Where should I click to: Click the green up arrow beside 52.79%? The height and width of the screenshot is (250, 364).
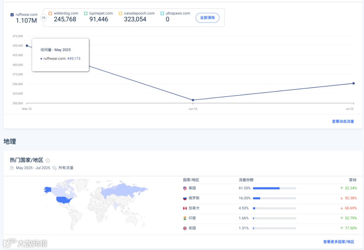pos(341,218)
